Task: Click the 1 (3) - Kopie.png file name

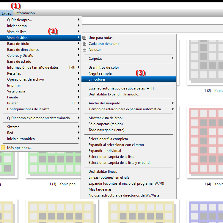Action: [x=62, y=184]
